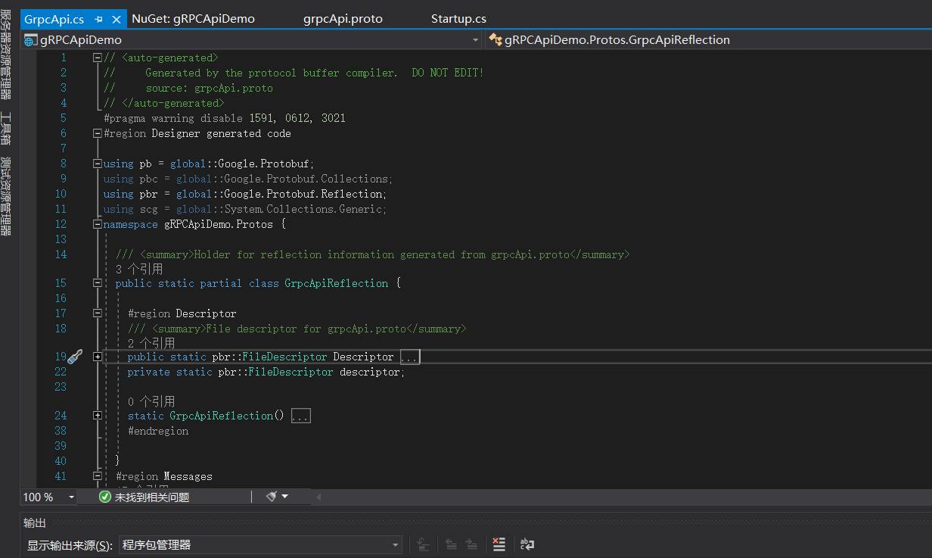The width and height of the screenshot is (932, 558).
Task: Collapse the Designer generated code region
Action: pos(97,133)
